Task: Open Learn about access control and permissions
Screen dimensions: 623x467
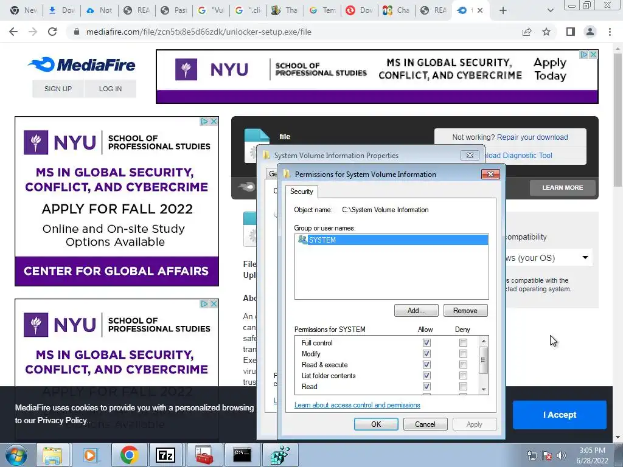Action: pos(357,405)
